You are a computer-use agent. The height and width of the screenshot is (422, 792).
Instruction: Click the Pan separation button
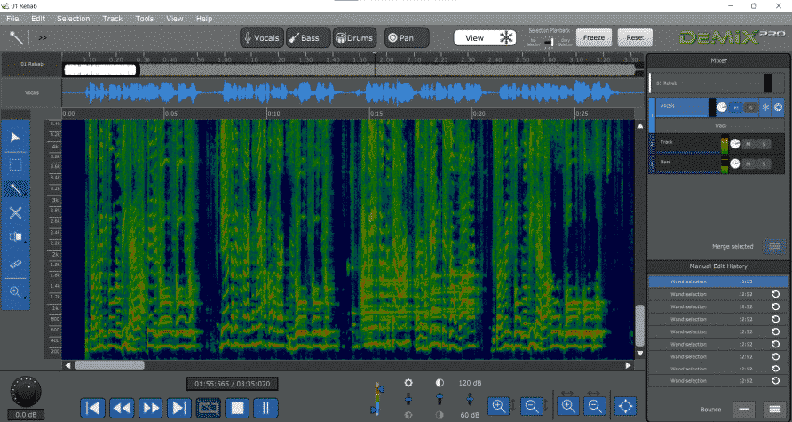pyautogui.click(x=406, y=38)
